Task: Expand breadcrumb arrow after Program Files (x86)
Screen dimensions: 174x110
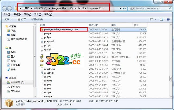Action: [x=75, y=8]
